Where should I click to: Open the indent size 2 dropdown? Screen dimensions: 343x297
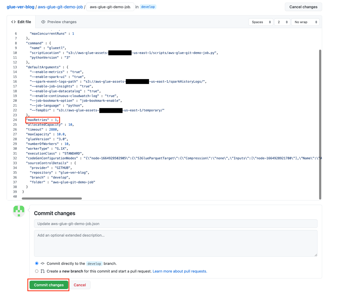282,22
